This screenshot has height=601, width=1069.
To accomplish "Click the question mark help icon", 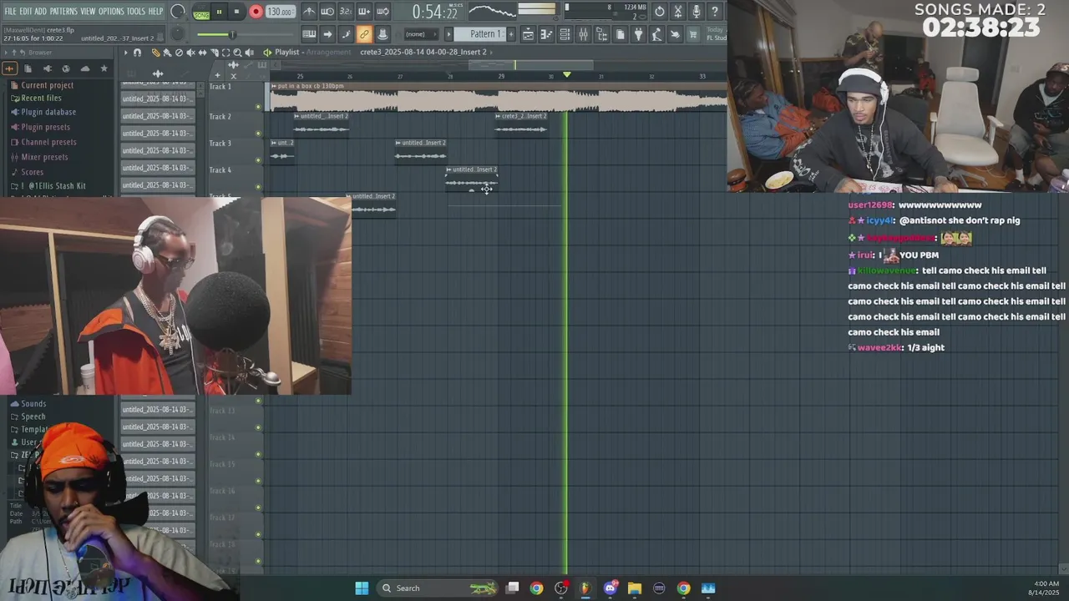I will [x=715, y=12].
